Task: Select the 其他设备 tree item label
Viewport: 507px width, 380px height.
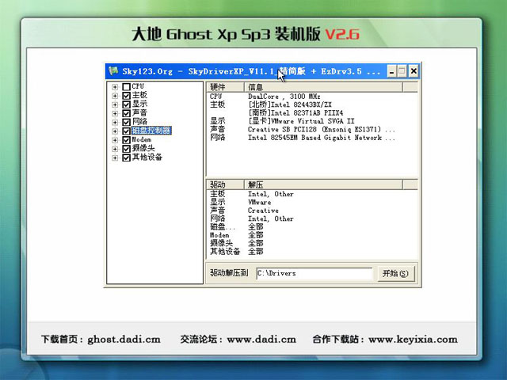Action: point(147,157)
